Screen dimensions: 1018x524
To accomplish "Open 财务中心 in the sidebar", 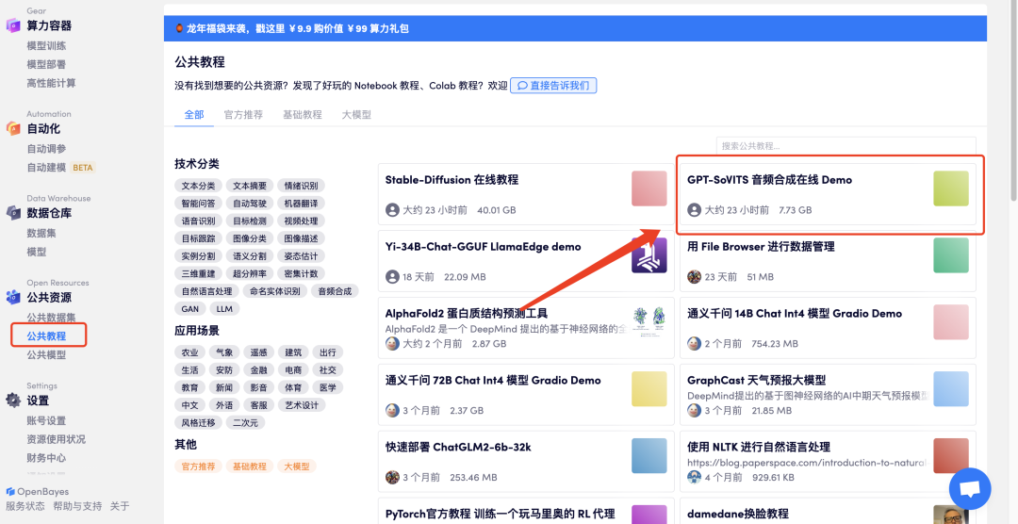I will [x=46, y=458].
